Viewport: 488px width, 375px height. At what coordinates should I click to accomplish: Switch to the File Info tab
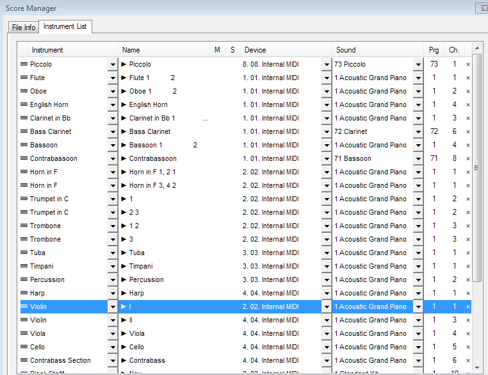pos(24,28)
